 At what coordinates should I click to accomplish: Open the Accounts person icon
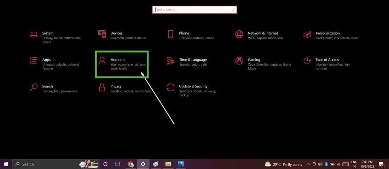[x=102, y=61]
